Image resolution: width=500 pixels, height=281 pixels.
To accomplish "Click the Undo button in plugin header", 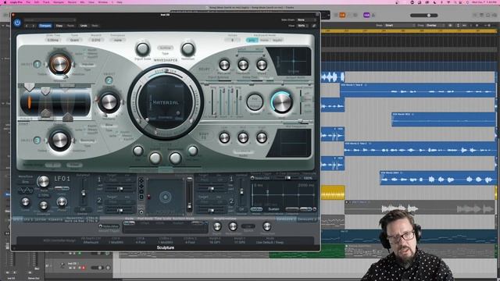I will pos(84,26).
